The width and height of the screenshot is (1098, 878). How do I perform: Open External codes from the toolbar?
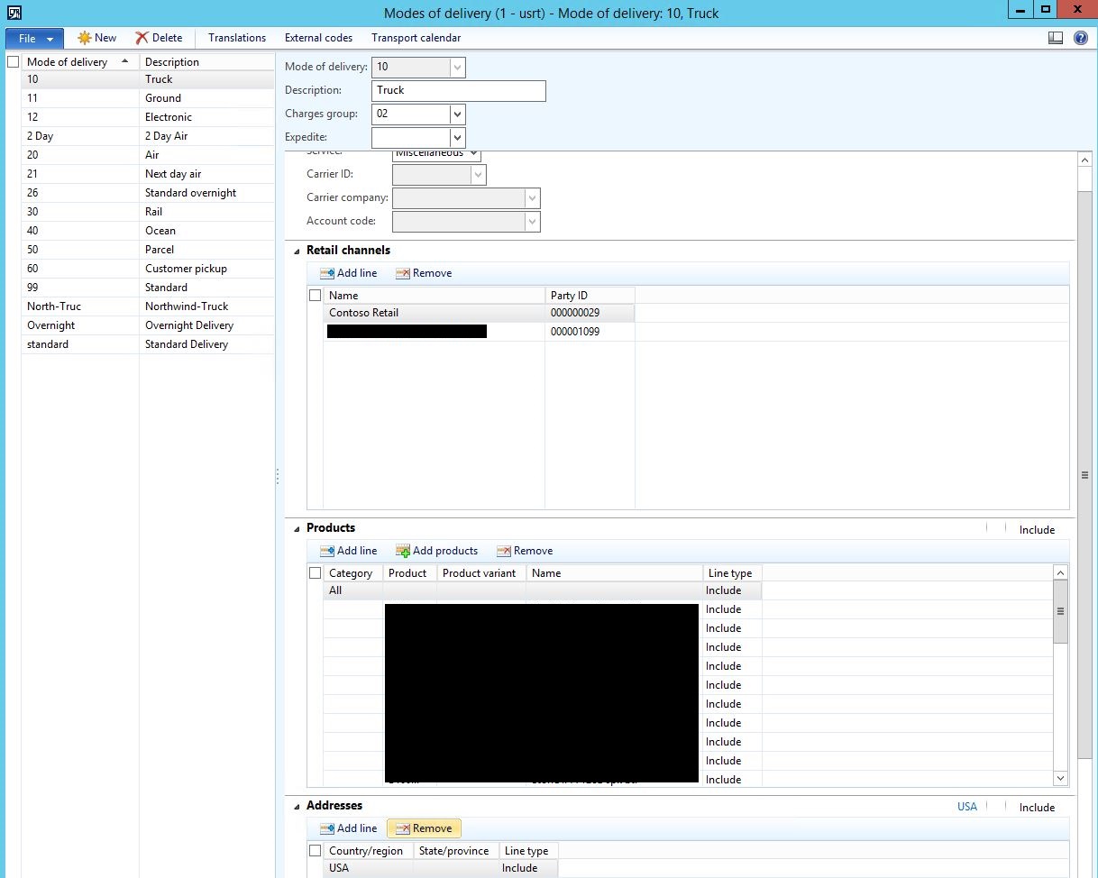[x=319, y=38]
